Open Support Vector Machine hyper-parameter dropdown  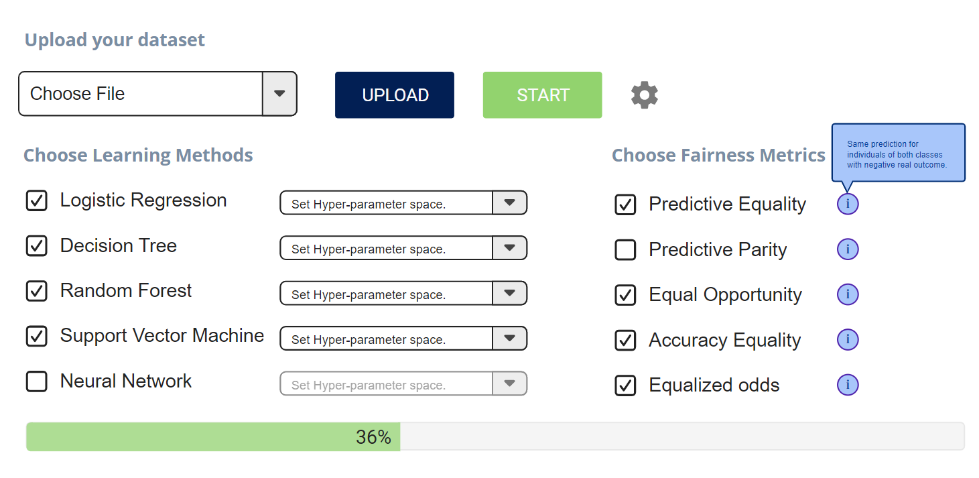coord(509,339)
